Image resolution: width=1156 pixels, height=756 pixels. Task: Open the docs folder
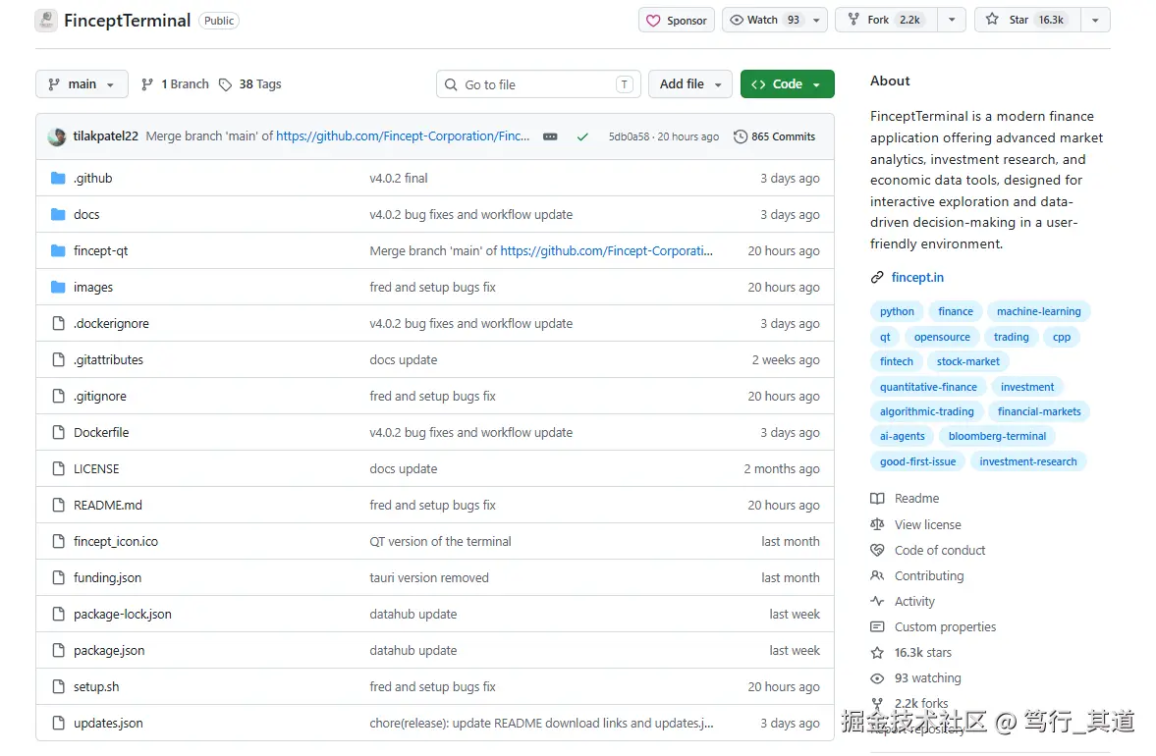pos(86,214)
